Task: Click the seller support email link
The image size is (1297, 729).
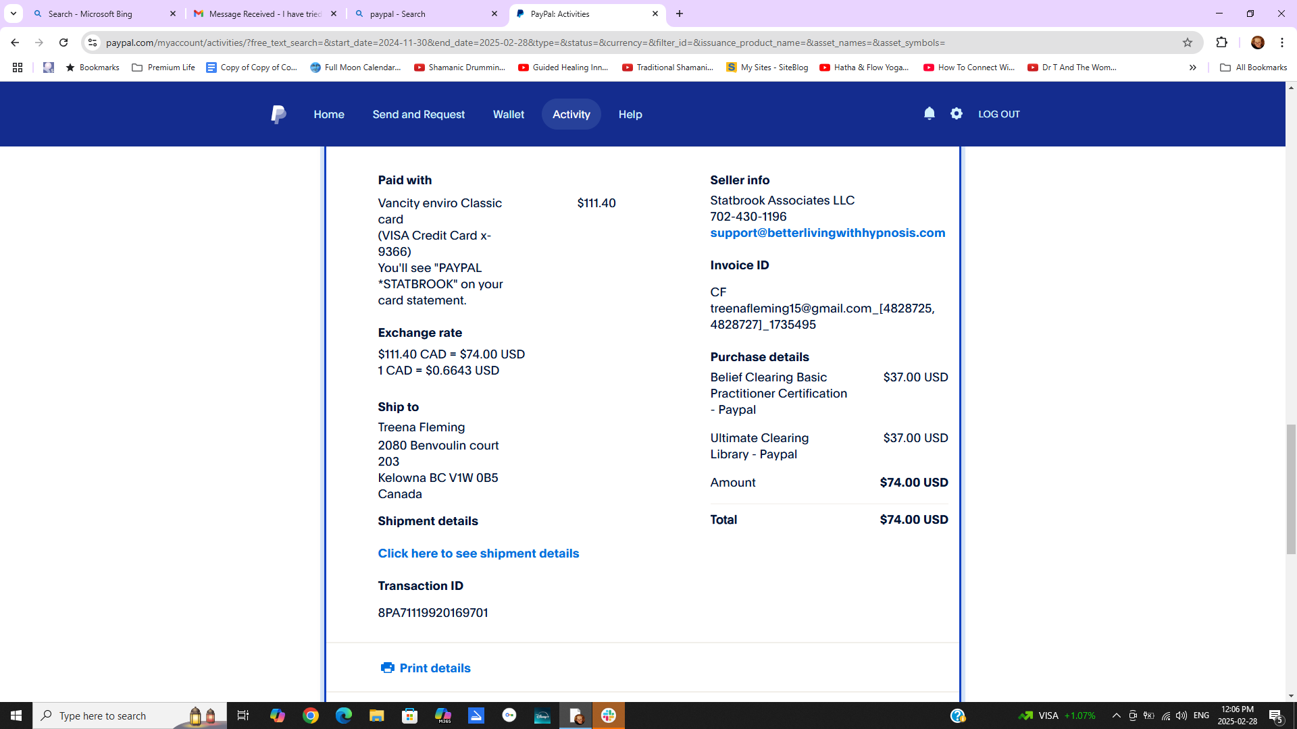Action: coord(828,233)
